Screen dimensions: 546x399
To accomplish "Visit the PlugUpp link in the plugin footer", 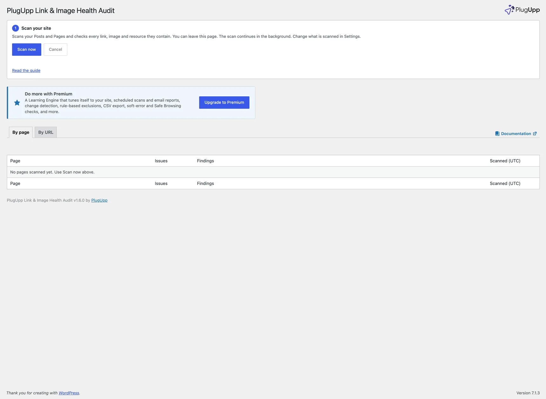I will pyautogui.click(x=99, y=200).
